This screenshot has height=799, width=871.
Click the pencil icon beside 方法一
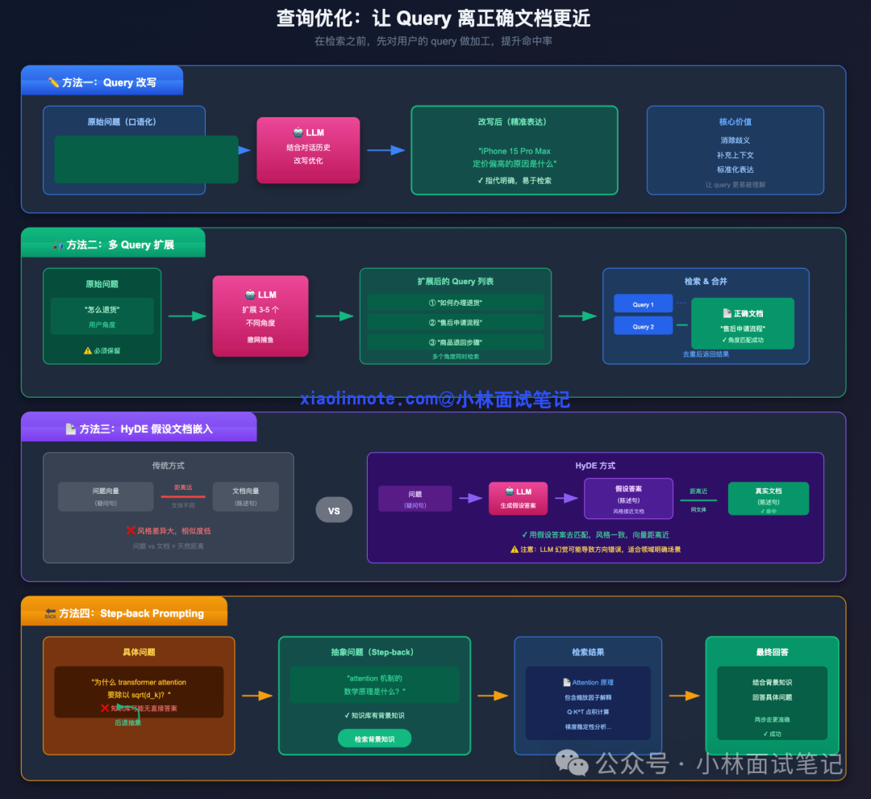[x=53, y=82]
